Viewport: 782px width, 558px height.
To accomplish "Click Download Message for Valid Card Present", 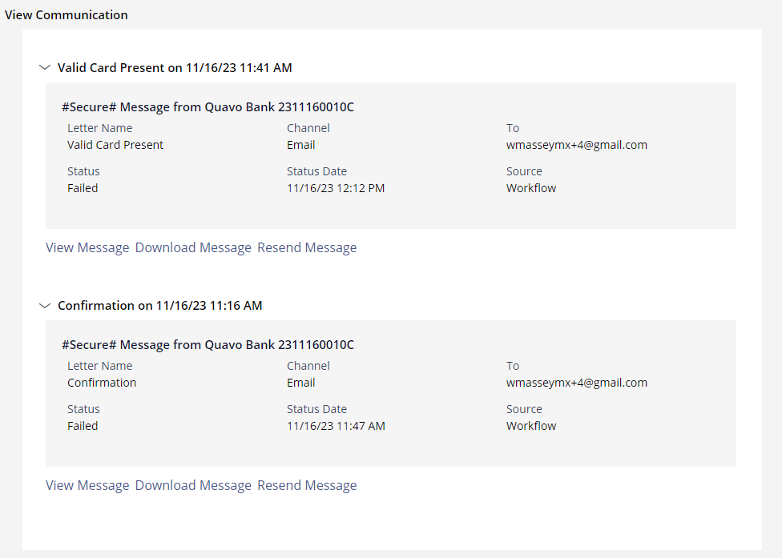I will 193,247.
